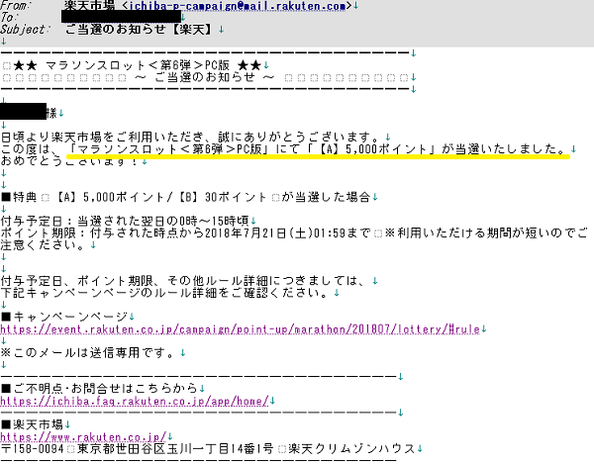Click the Subject label in the header
Screen dimensions: 594x464
tap(24, 29)
